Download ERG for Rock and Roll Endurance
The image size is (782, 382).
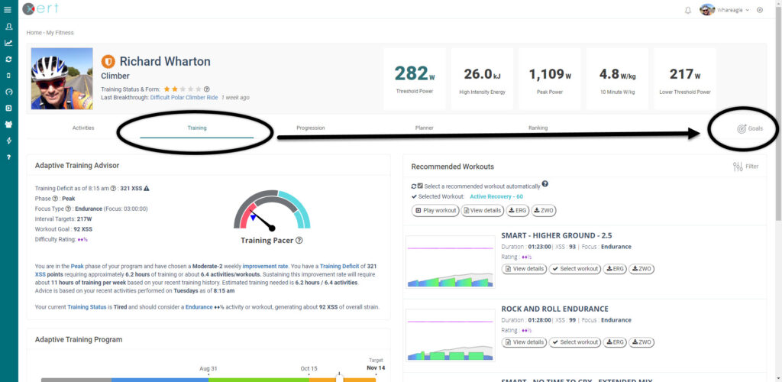click(x=615, y=342)
